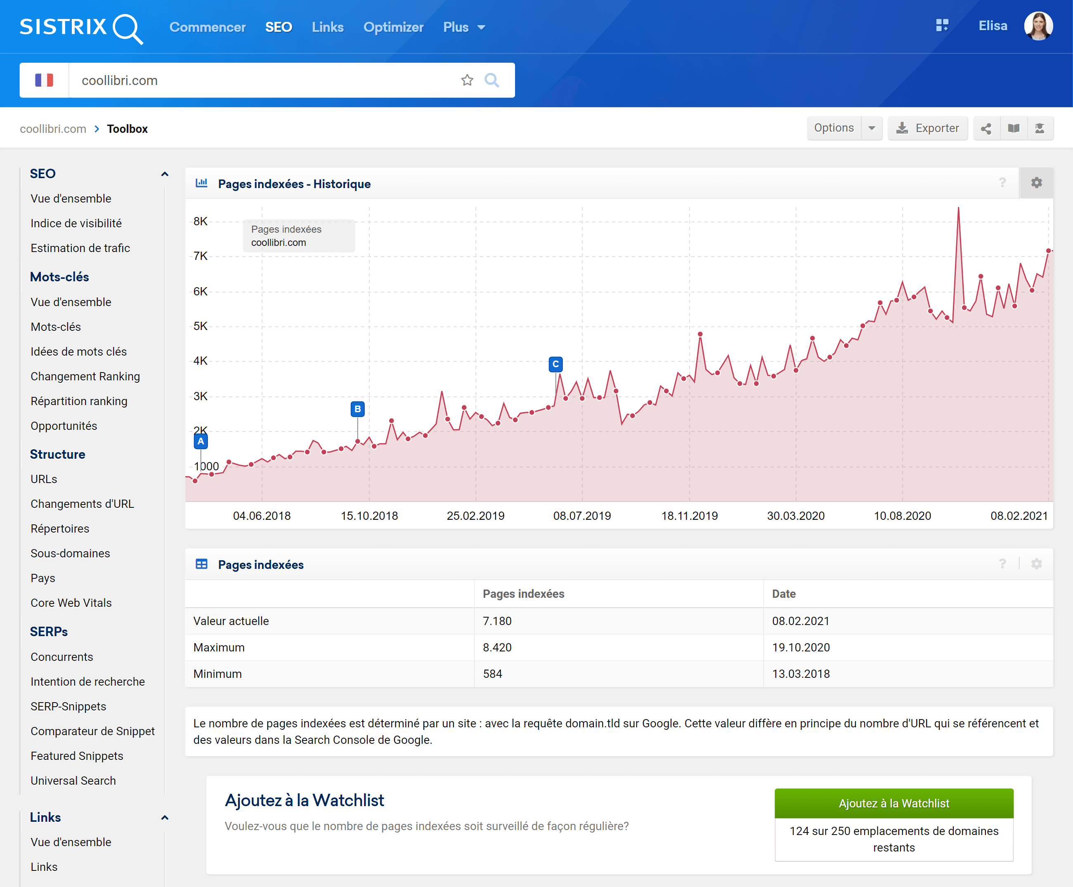Open Elisa's profile avatar
The width and height of the screenshot is (1073, 887).
1038,26
